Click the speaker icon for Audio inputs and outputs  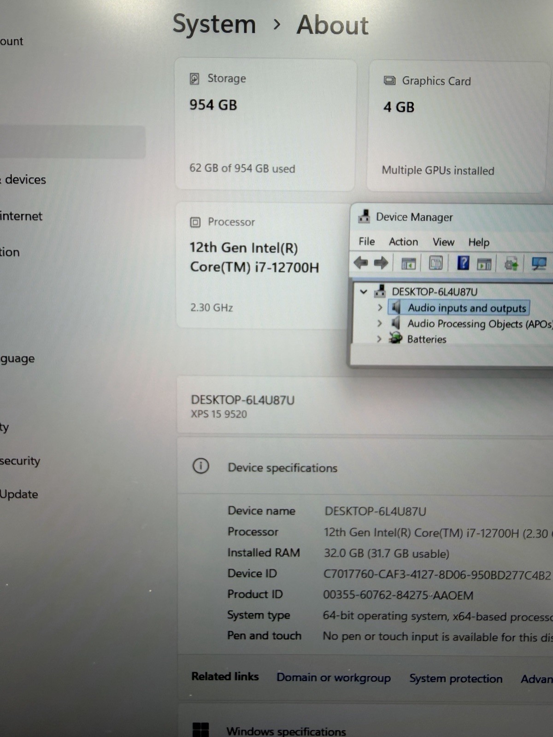pyautogui.click(x=395, y=307)
